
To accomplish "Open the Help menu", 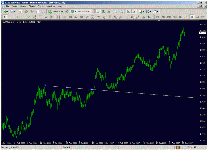I will [60, 6].
